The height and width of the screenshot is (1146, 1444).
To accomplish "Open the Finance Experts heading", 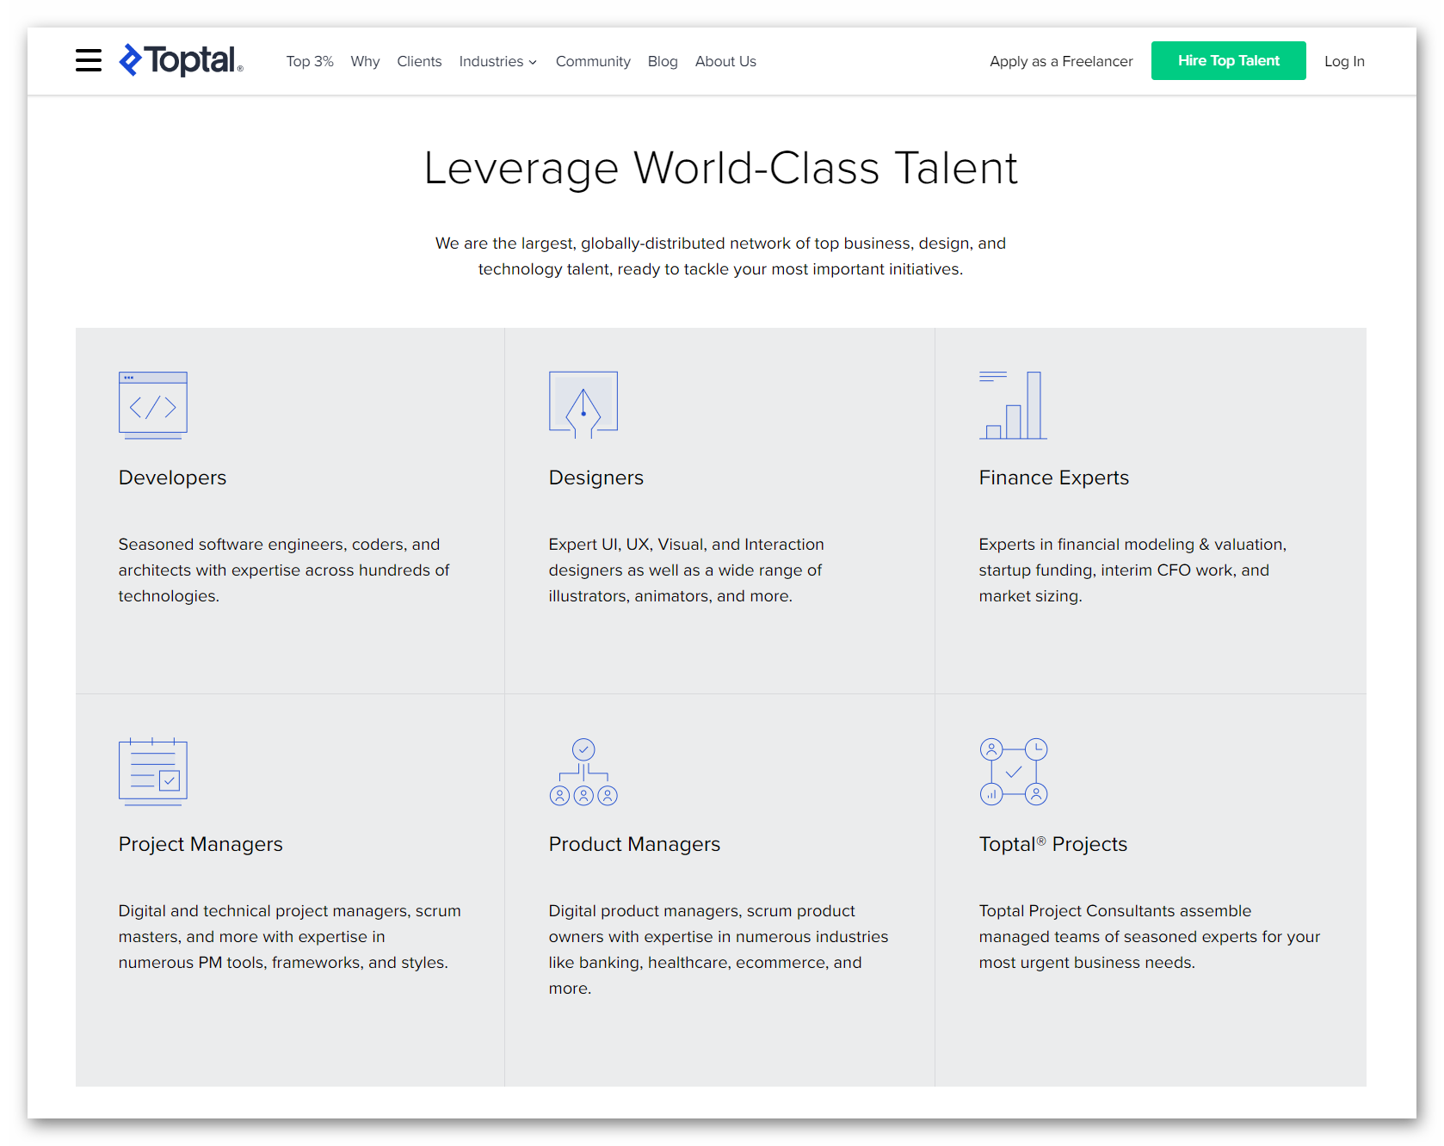I will tap(1053, 477).
